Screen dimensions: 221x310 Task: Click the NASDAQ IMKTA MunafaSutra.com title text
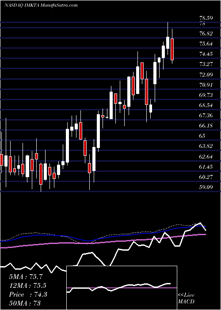click(x=41, y=5)
